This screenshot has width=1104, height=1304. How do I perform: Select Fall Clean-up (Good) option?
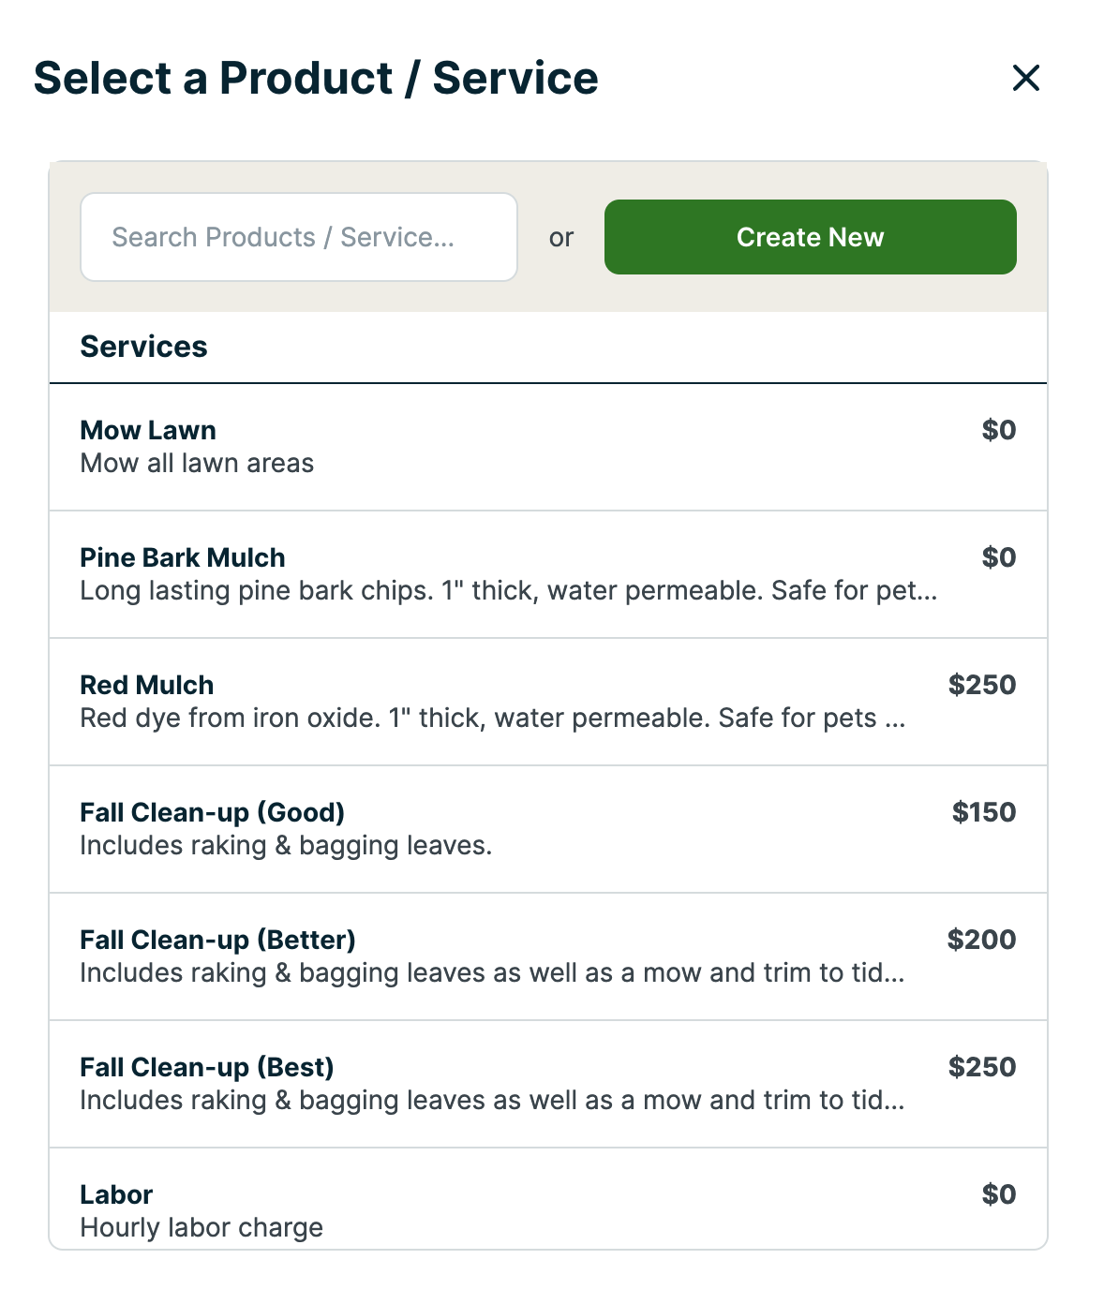coord(213,813)
